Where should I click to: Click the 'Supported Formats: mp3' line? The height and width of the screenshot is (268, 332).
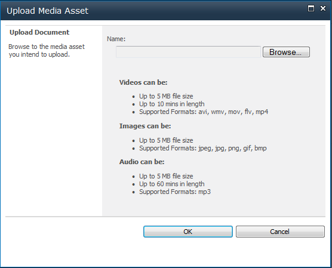pyautogui.click(x=175, y=192)
